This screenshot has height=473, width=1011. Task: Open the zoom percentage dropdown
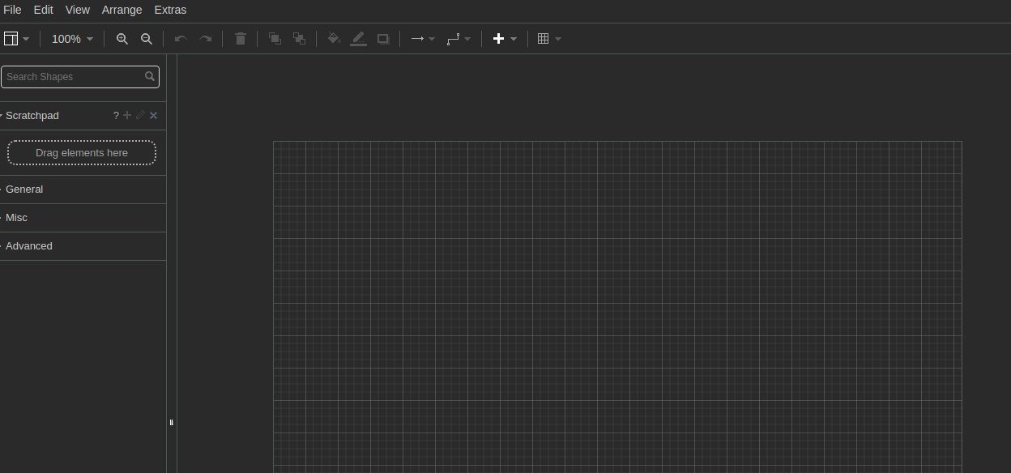pos(71,38)
